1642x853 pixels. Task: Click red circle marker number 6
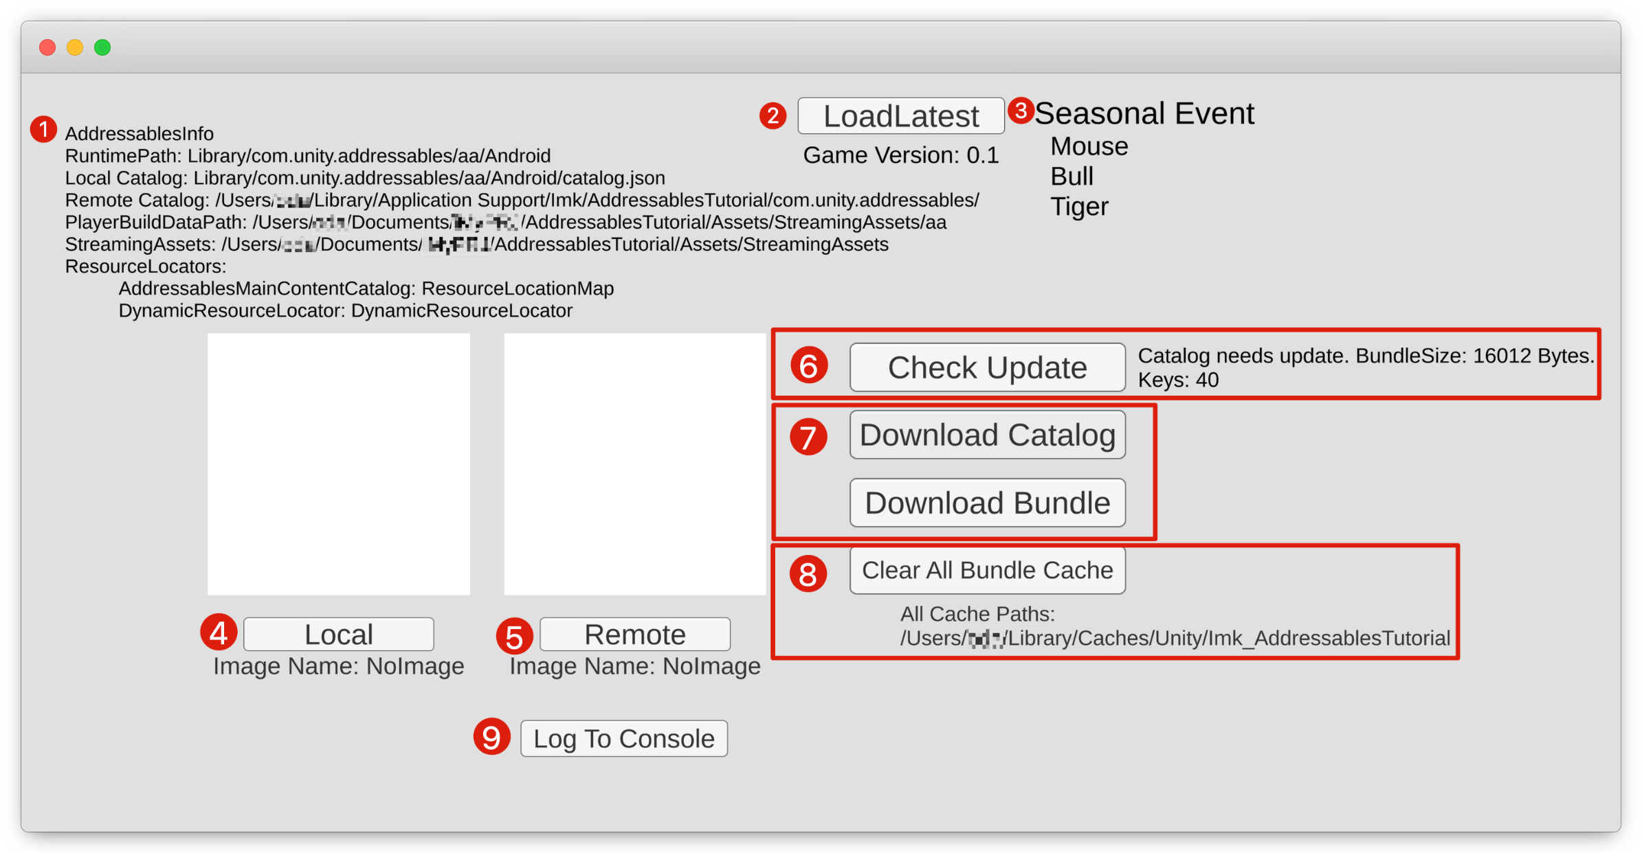[x=808, y=365]
